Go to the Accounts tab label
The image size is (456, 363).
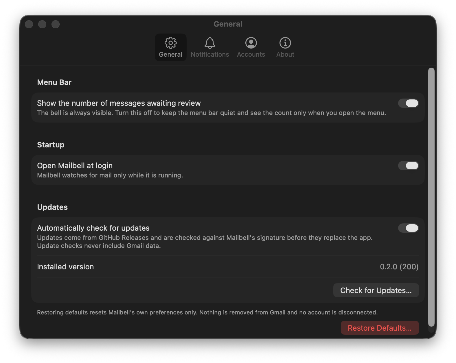(251, 54)
